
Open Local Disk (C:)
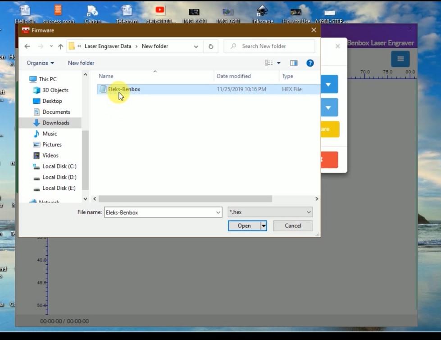[x=59, y=166]
